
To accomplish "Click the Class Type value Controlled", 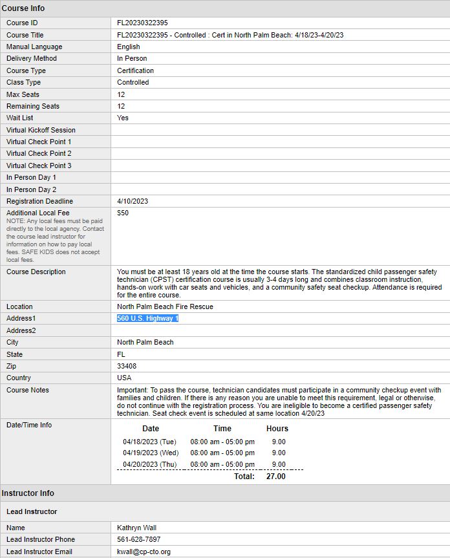I will [133, 82].
